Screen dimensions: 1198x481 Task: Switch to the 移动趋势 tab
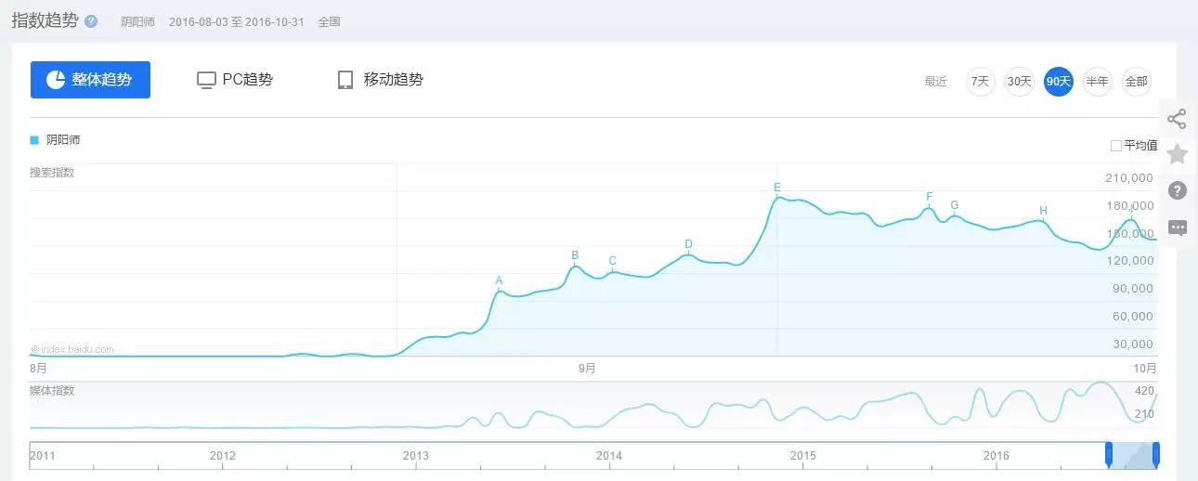[380, 80]
